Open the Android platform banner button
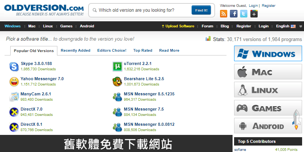Image resolution: width=304 pixels, height=152 pixels. 268,126
